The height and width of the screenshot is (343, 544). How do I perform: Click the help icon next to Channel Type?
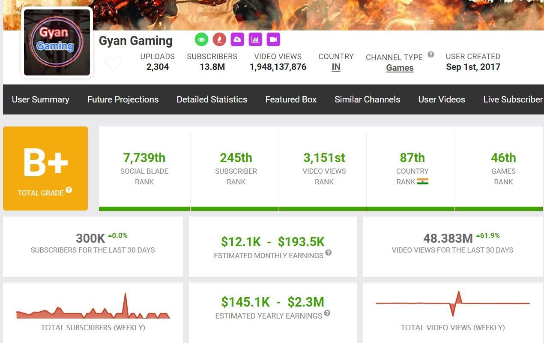(431, 54)
